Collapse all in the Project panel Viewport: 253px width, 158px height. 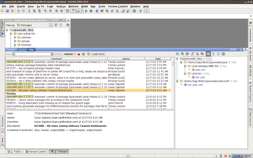pyautogui.click(x=61, y=25)
